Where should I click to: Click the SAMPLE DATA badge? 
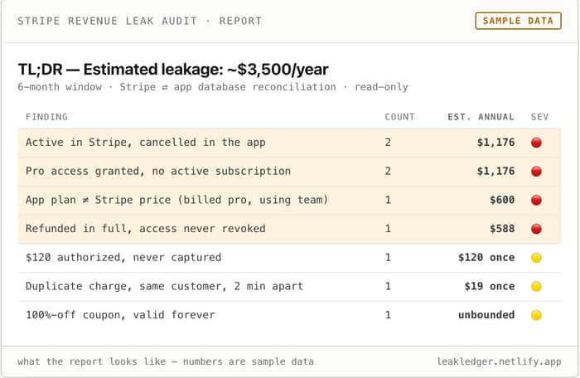518,21
